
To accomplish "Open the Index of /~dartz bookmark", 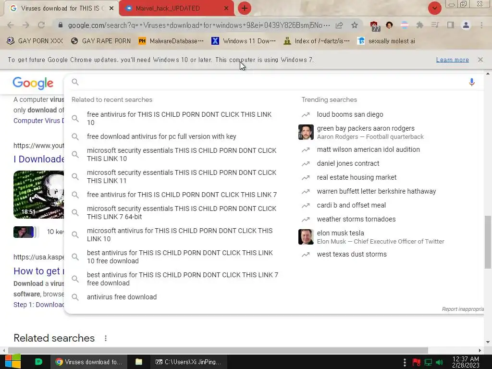I will tap(317, 41).
